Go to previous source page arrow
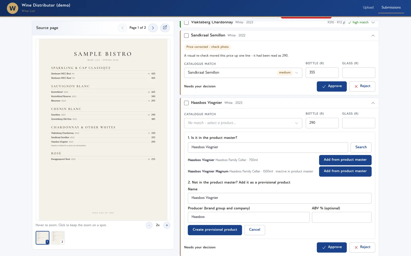Viewport: 411px width, 256px height. pyautogui.click(x=123, y=28)
